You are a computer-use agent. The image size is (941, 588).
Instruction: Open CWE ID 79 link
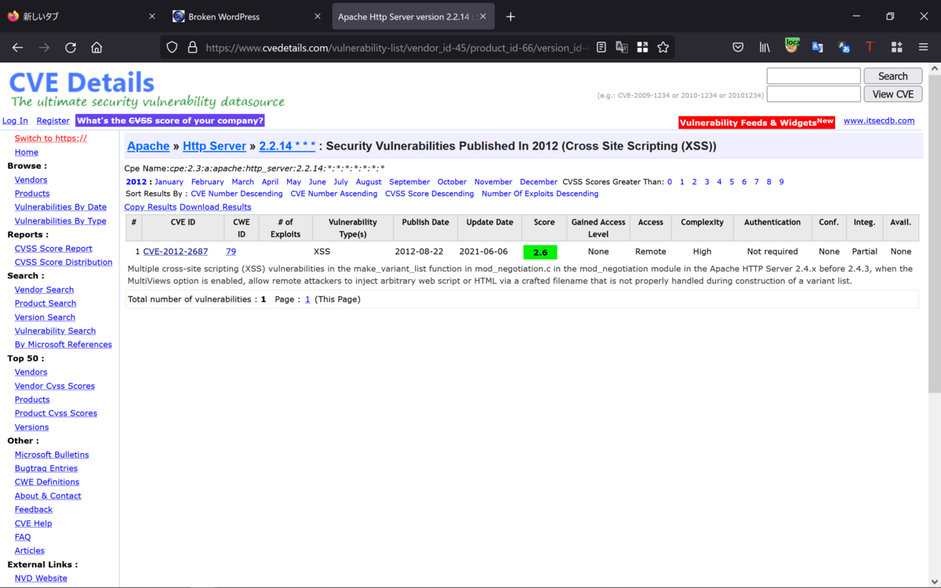[231, 252]
